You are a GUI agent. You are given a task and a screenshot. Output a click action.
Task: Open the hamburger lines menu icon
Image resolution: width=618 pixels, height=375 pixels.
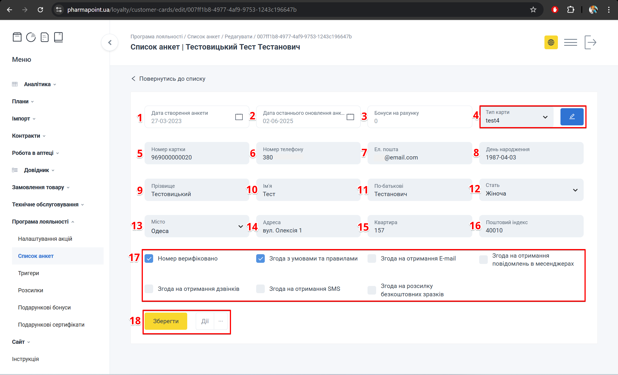[x=570, y=42]
